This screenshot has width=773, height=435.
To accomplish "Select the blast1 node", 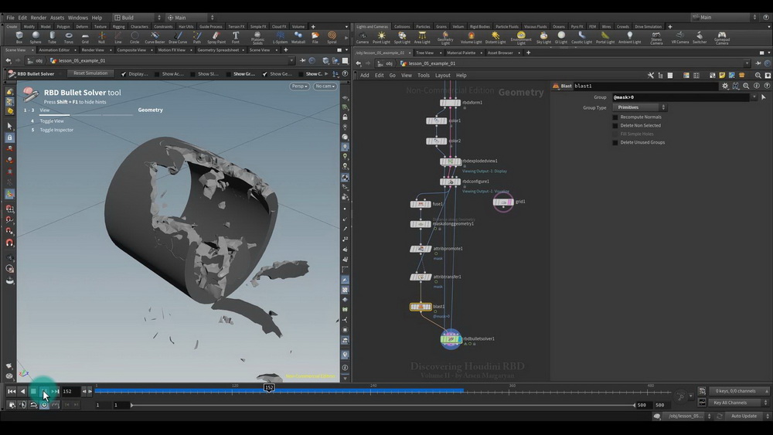I will (x=421, y=307).
